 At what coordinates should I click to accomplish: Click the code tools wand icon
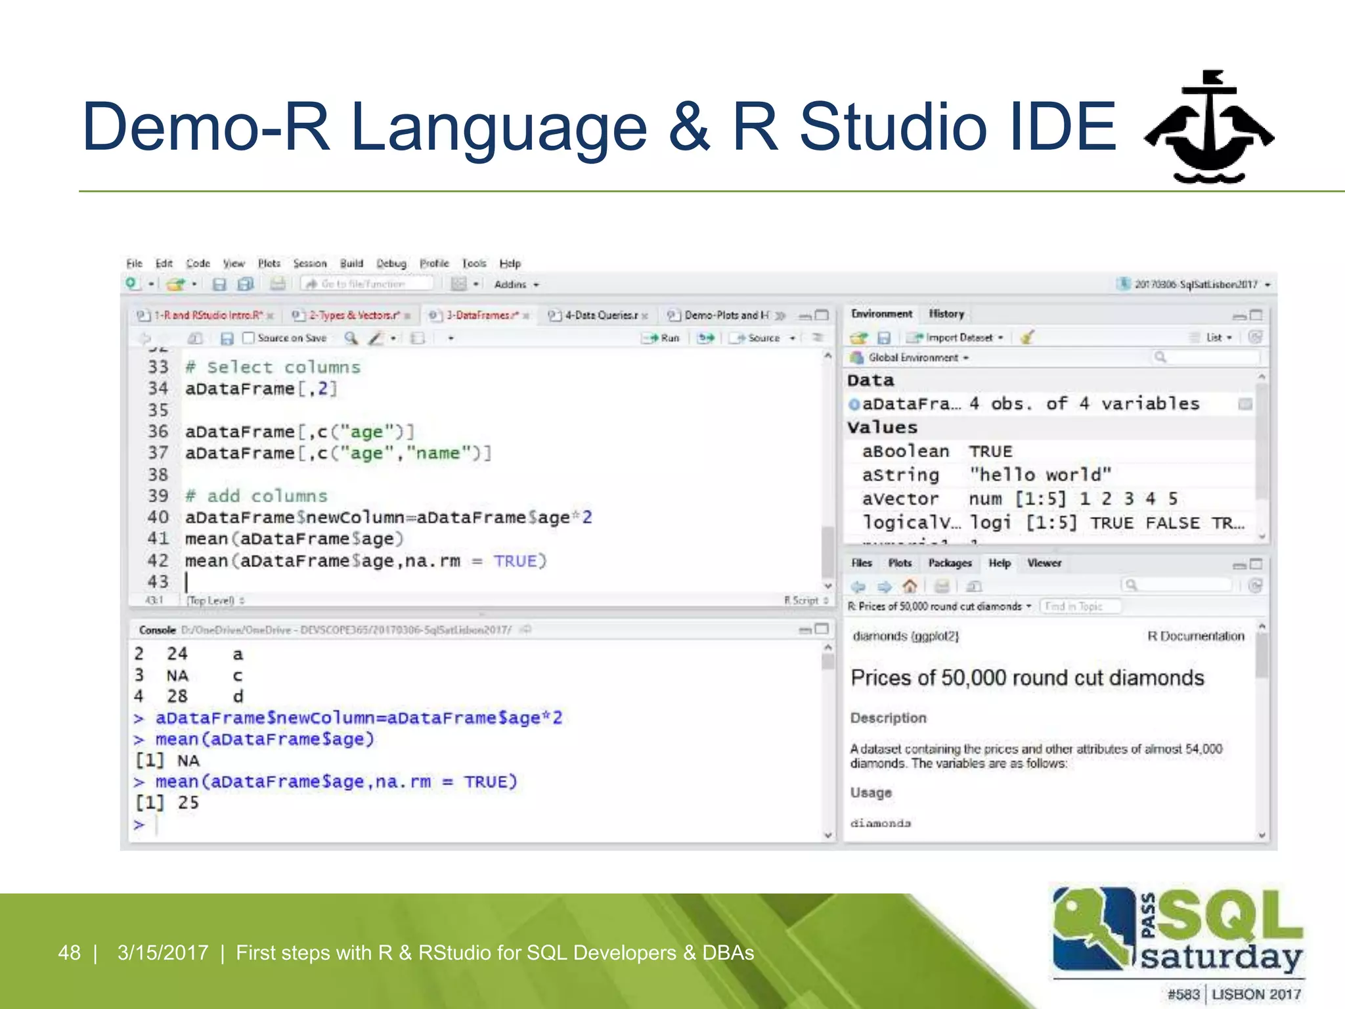pyautogui.click(x=375, y=338)
